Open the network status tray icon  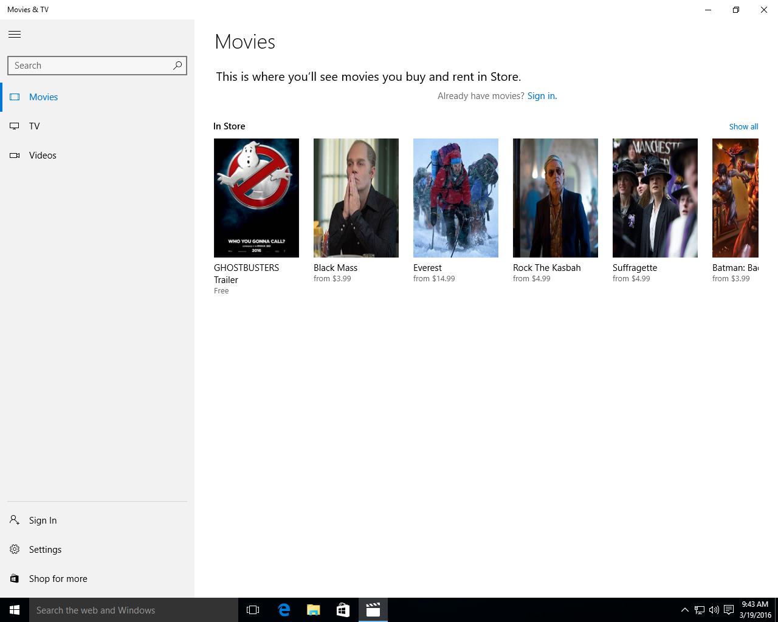pyautogui.click(x=700, y=610)
